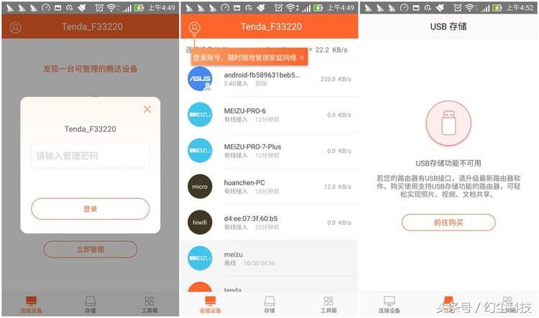Click the management password input field
Viewport: 539px width, 318px height.
point(90,156)
